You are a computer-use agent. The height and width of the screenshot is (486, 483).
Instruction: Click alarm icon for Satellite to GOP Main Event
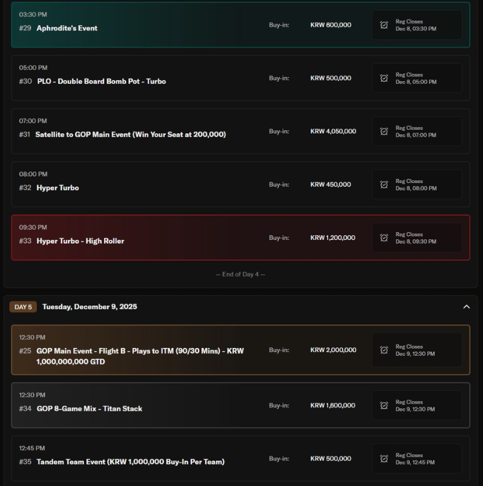384,131
